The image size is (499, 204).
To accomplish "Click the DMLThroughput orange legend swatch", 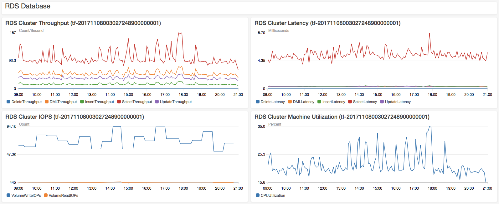I will [47, 102].
